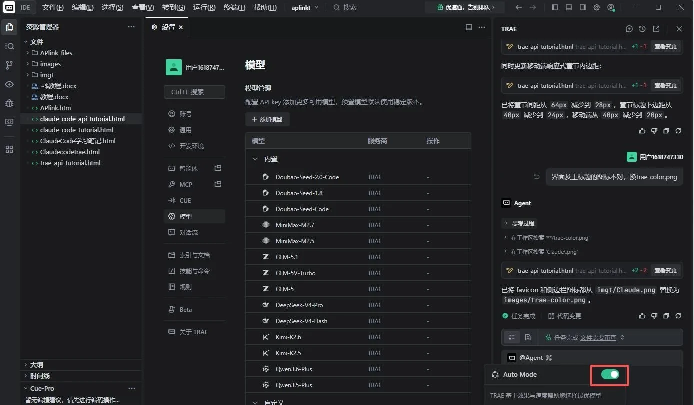Focus the Ctrl+F settings search field
694x405 pixels.
[194, 92]
